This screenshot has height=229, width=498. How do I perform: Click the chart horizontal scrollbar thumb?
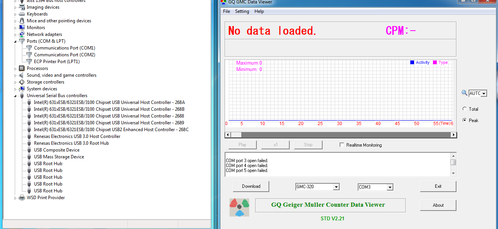click(236, 135)
